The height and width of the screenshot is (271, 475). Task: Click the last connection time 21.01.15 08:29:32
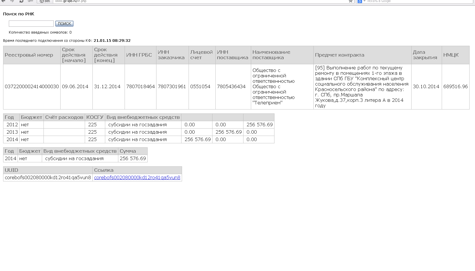pos(112,40)
